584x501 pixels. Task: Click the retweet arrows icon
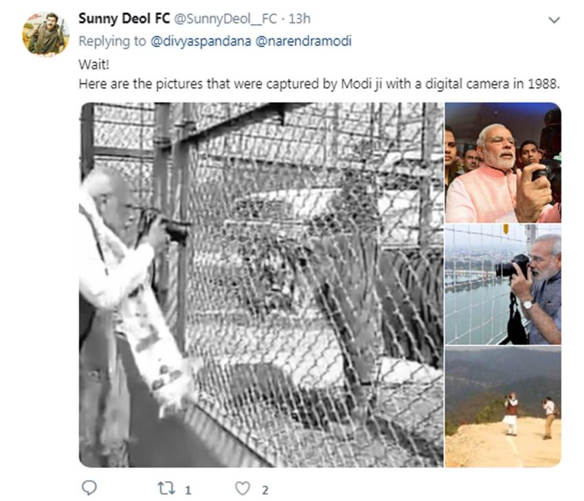pyautogui.click(x=165, y=488)
